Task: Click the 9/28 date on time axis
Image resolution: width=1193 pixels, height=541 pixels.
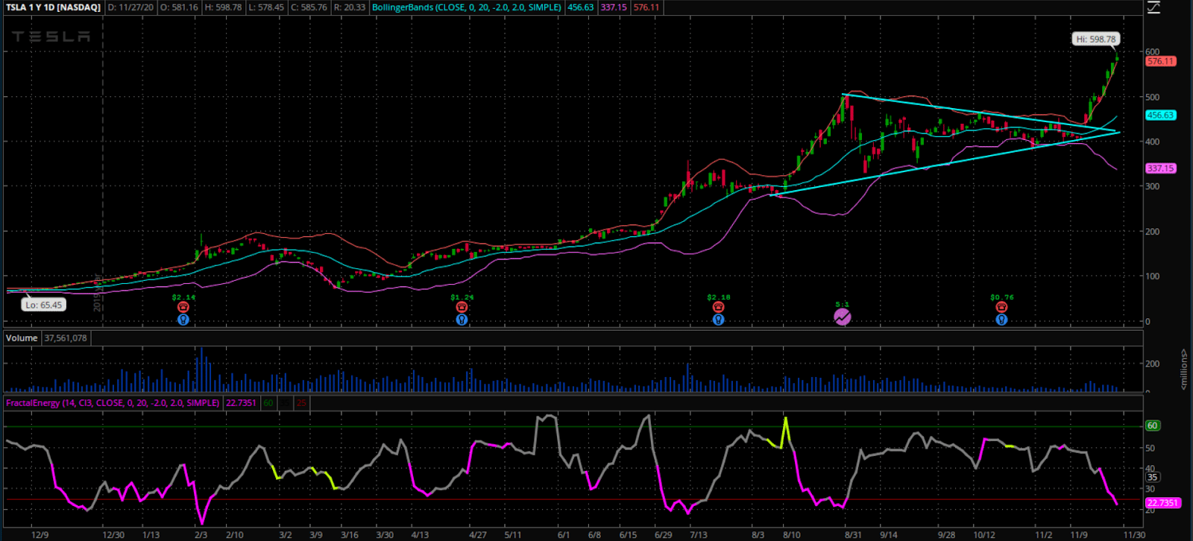Action: (947, 535)
